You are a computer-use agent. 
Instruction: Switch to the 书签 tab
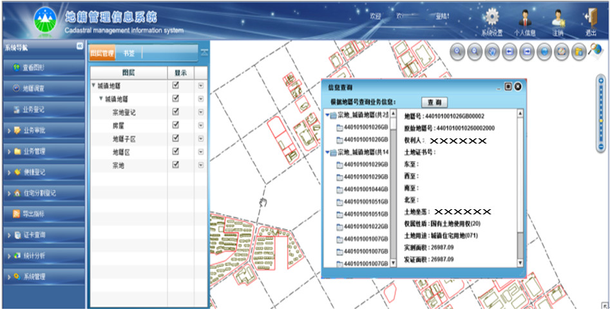point(129,53)
